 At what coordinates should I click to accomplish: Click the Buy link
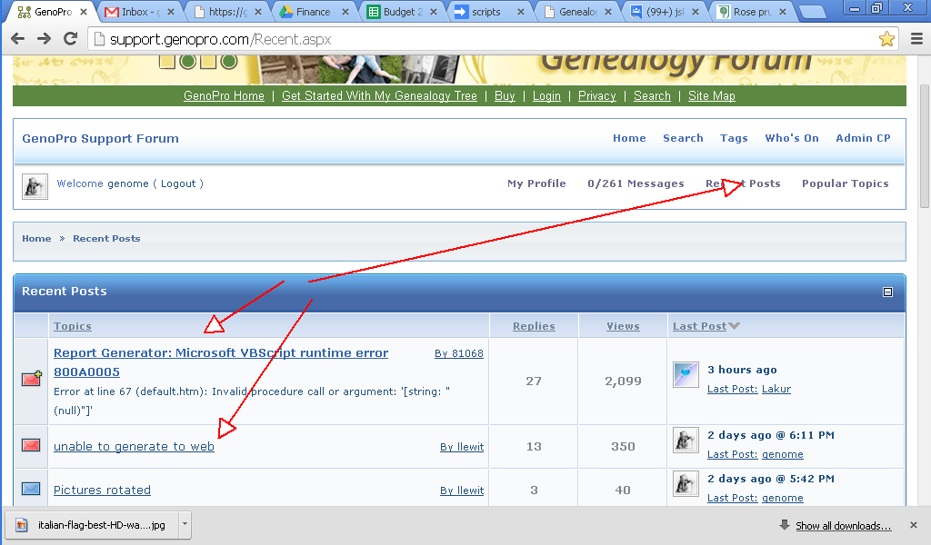click(x=505, y=95)
